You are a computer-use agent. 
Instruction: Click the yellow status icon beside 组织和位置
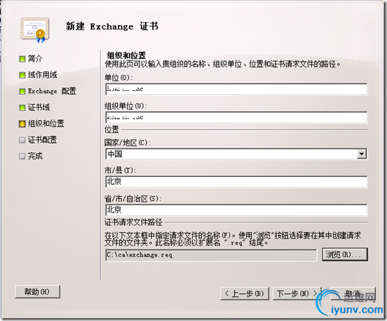(22, 124)
